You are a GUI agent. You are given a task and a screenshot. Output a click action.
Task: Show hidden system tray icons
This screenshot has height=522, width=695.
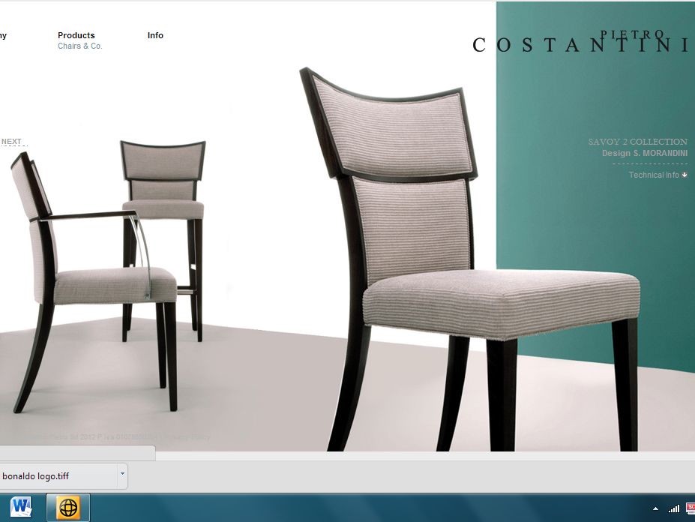click(x=656, y=508)
